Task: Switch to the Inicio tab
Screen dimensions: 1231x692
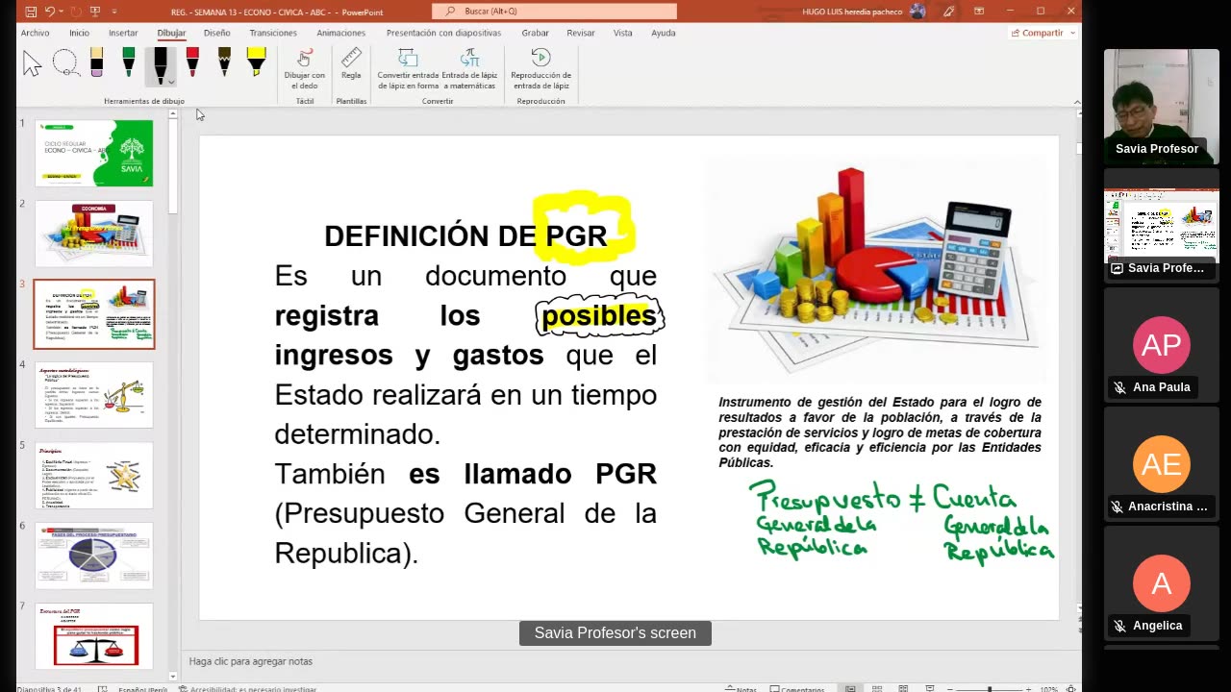Action: 79,33
